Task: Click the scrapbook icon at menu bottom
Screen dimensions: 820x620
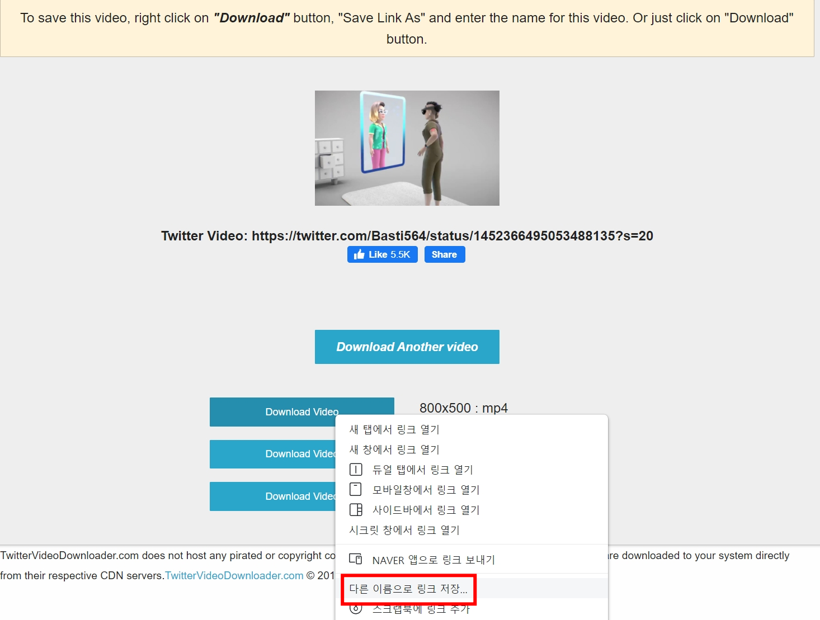Action: 356,609
